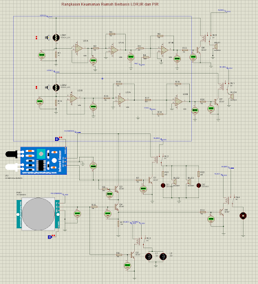The image size is (258, 284).
Task: Select transistor Q3 in the middle
Action: click(117, 189)
